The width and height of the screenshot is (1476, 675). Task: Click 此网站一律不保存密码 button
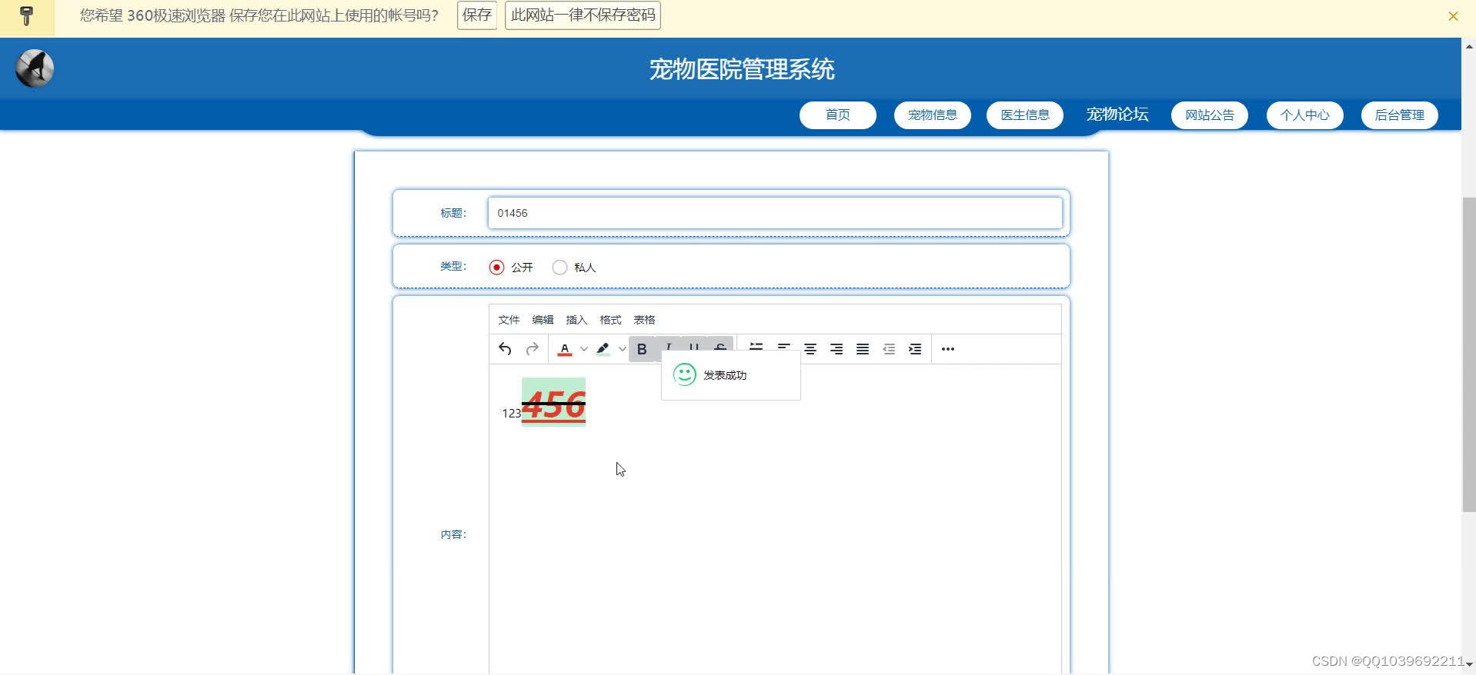point(583,15)
